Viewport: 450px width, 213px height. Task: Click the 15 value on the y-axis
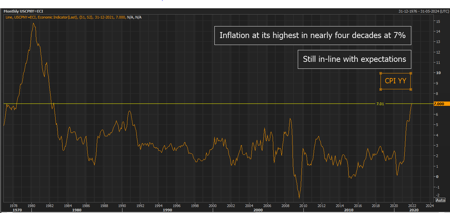click(x=438, y=21)
